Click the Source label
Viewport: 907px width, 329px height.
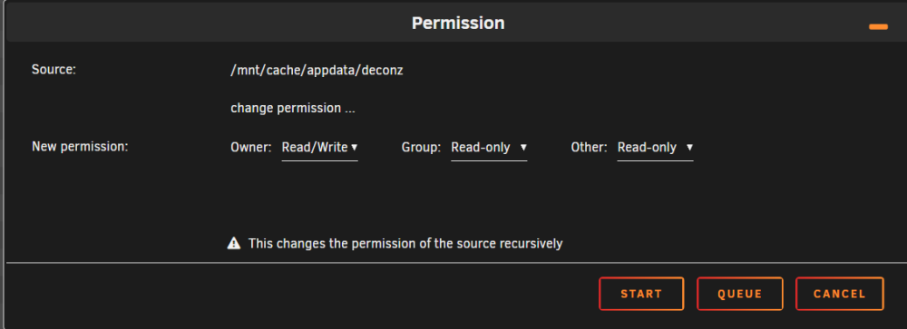(54, 70)
